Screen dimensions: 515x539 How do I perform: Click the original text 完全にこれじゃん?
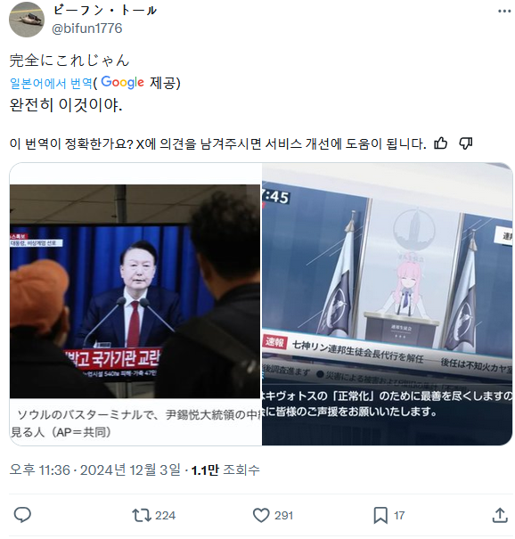point(69,61)
